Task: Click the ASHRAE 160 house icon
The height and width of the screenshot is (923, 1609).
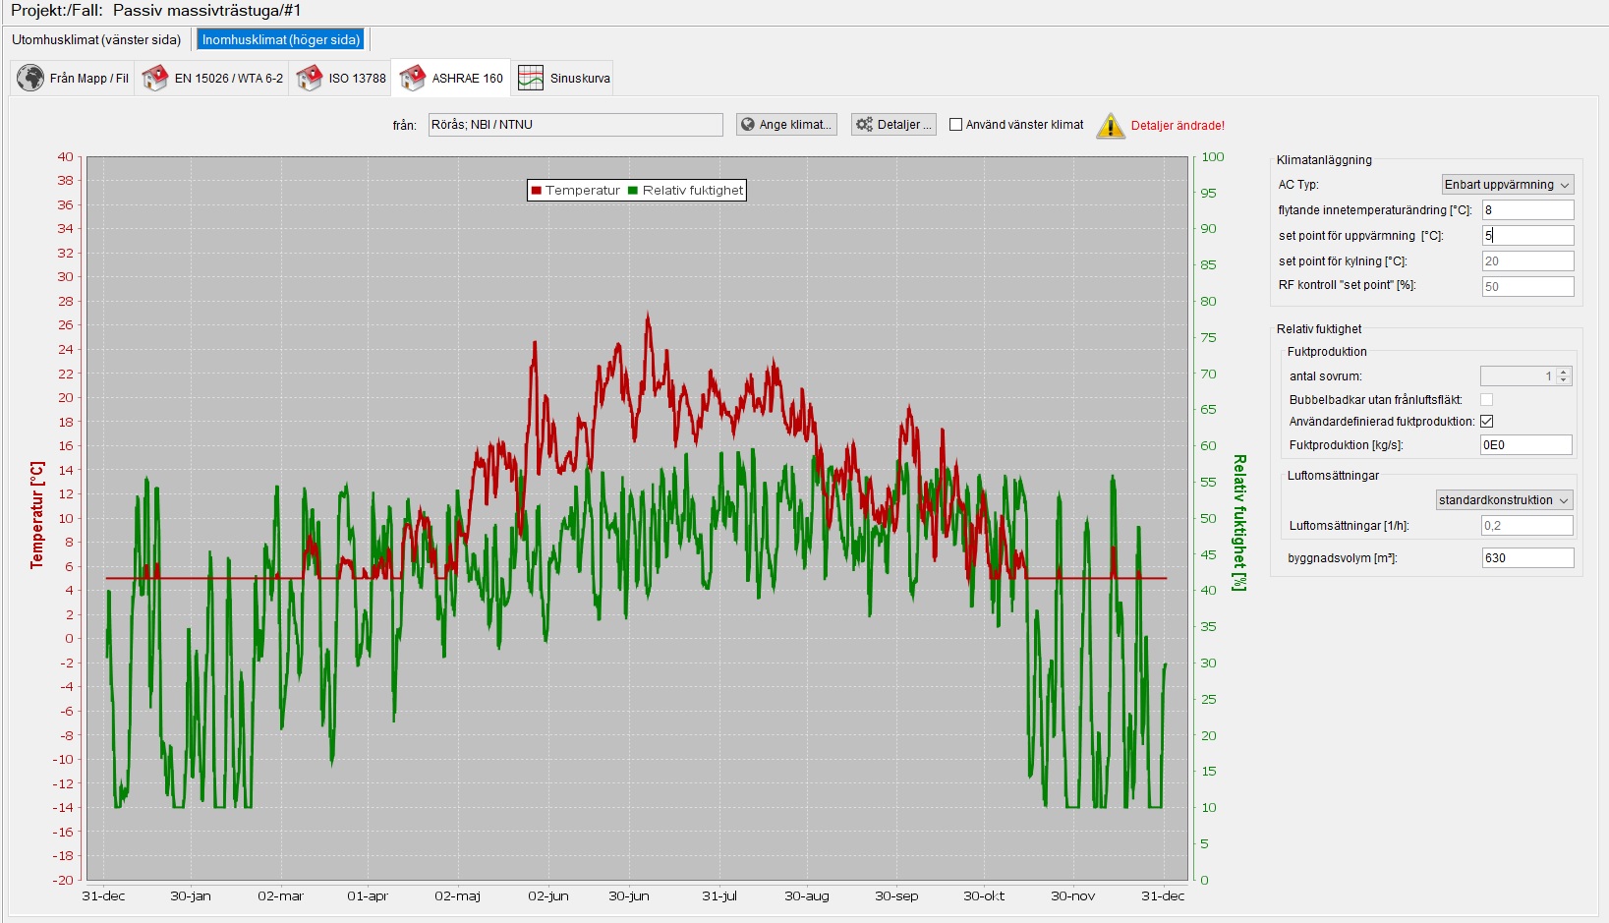Action: click(413, 78)
